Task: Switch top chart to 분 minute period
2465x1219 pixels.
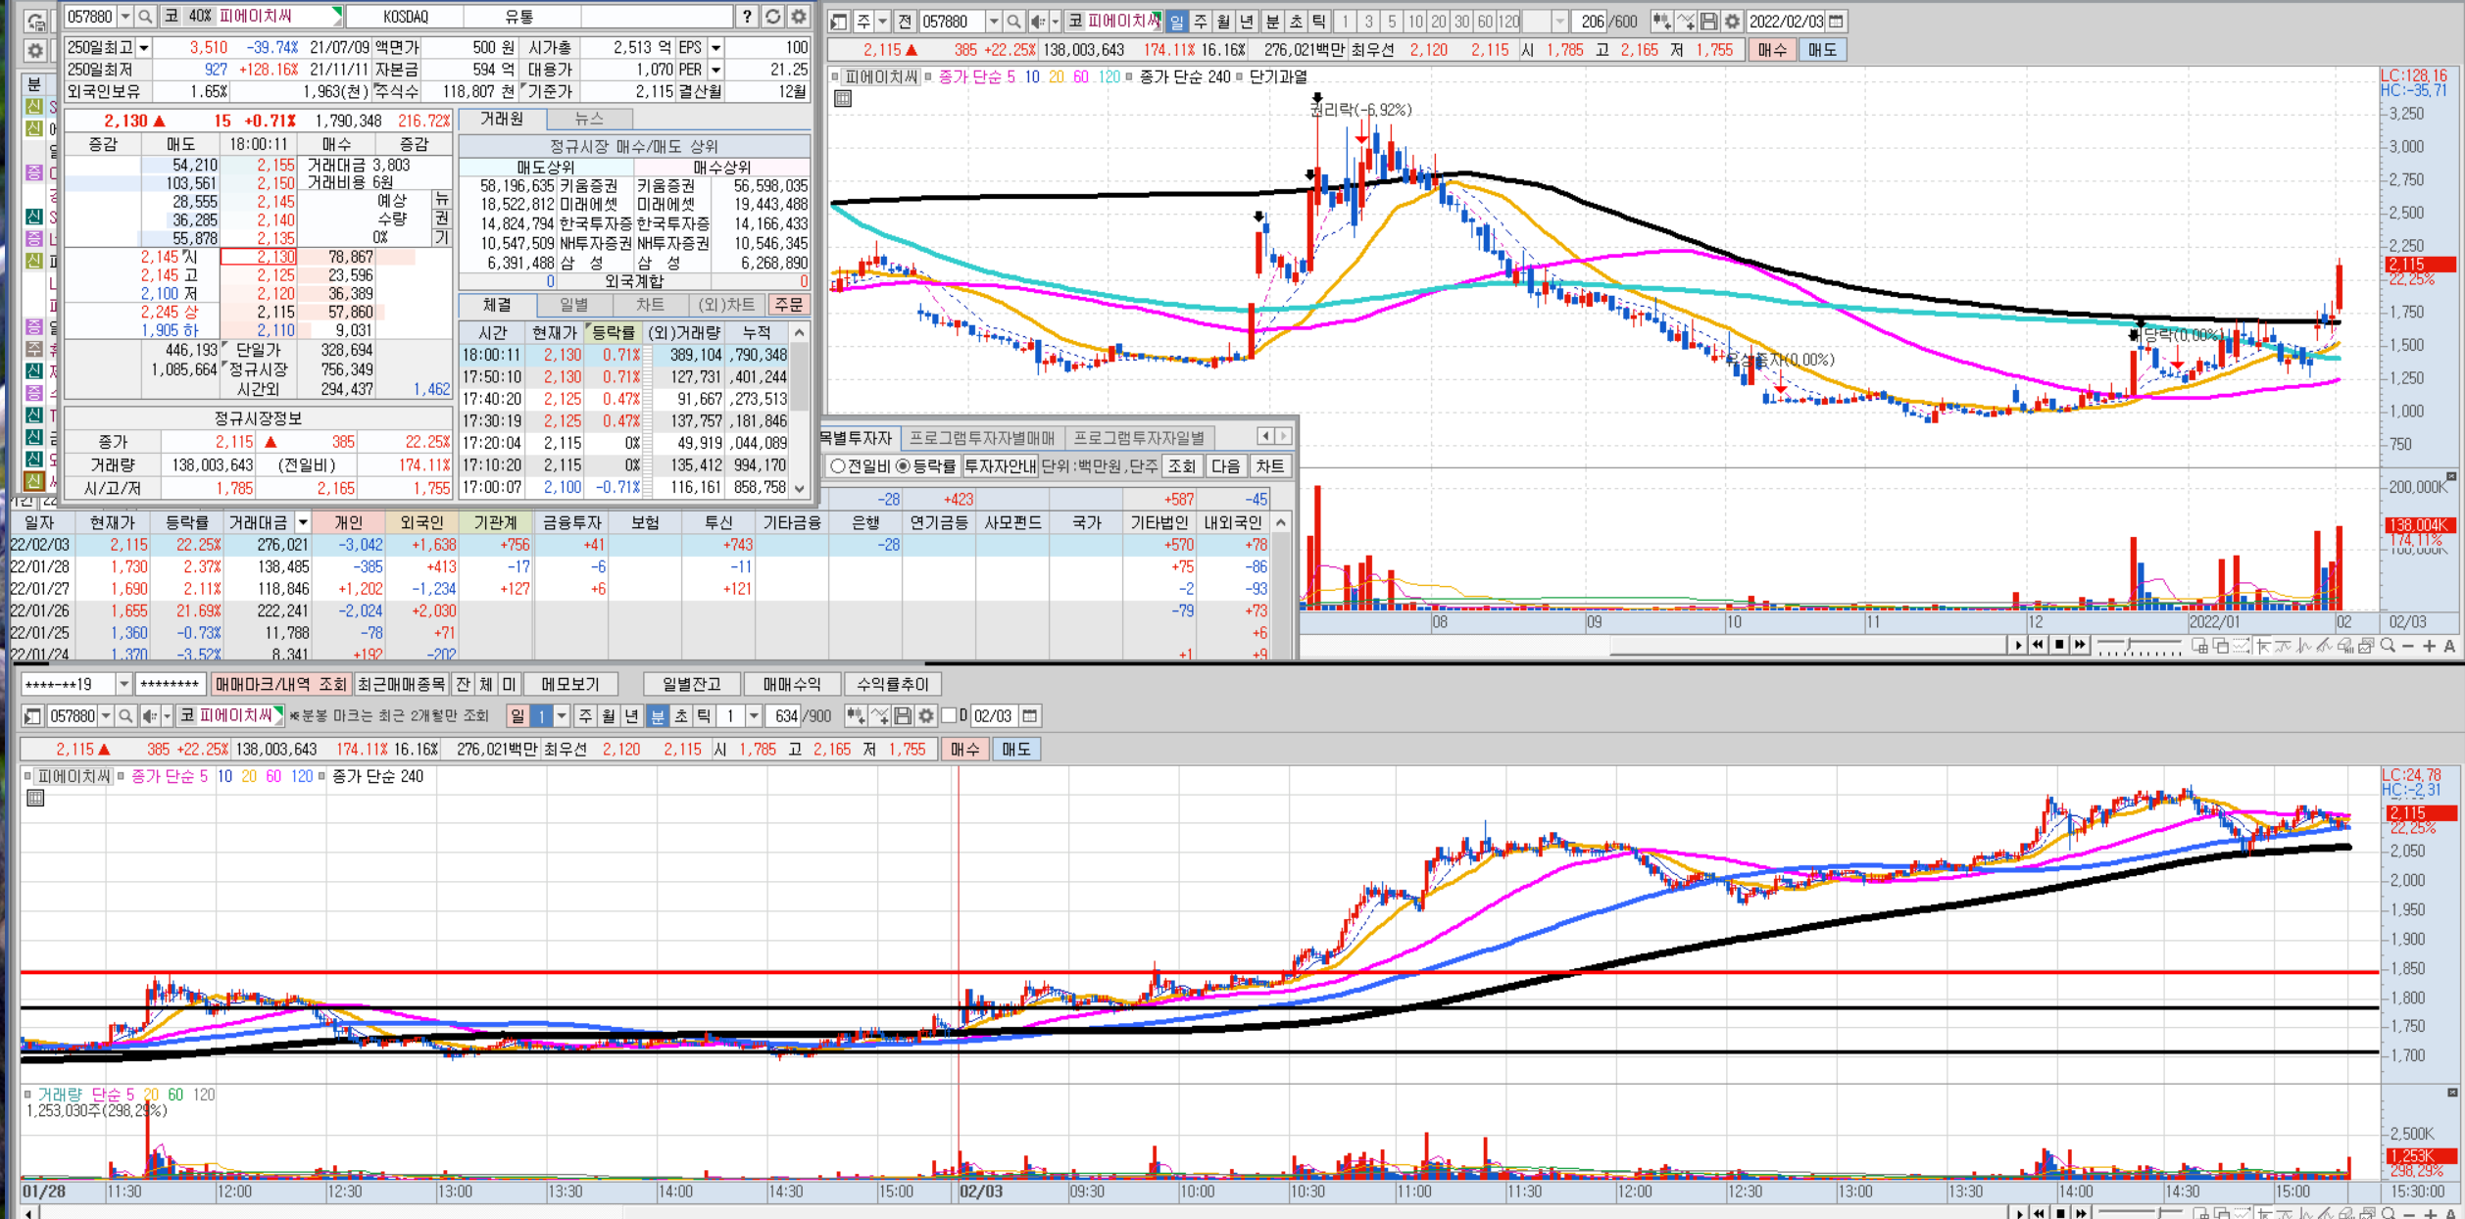Action: point(1272,22)
